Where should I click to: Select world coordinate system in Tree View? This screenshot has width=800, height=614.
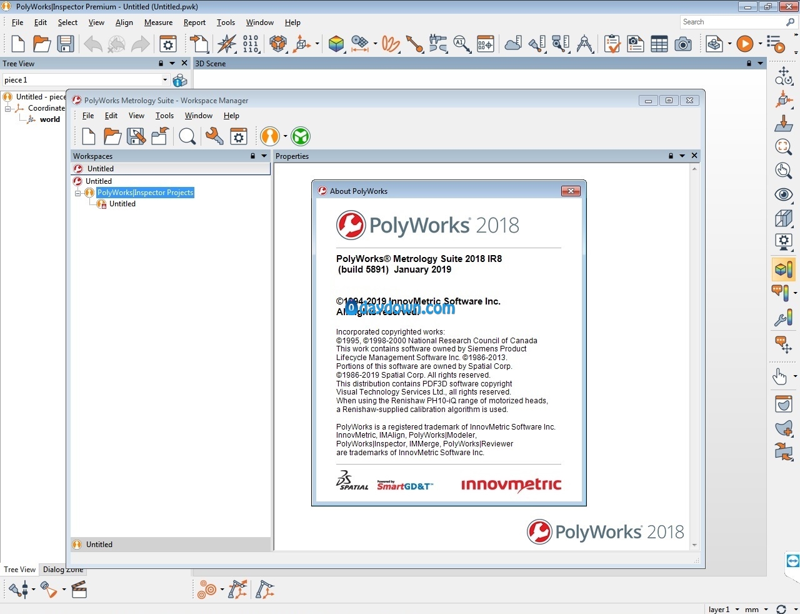pyautogui.click(x=50, y=119)
